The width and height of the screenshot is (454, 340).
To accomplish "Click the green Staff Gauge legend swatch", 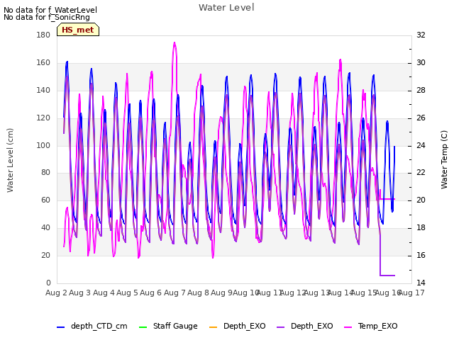I will pyautogui.click(x=143, y=327).
